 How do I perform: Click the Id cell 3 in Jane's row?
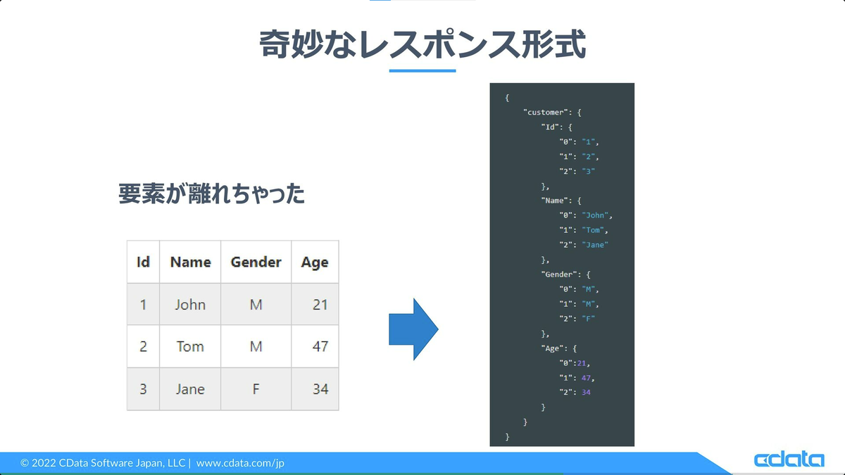click(x=143, y=388)
